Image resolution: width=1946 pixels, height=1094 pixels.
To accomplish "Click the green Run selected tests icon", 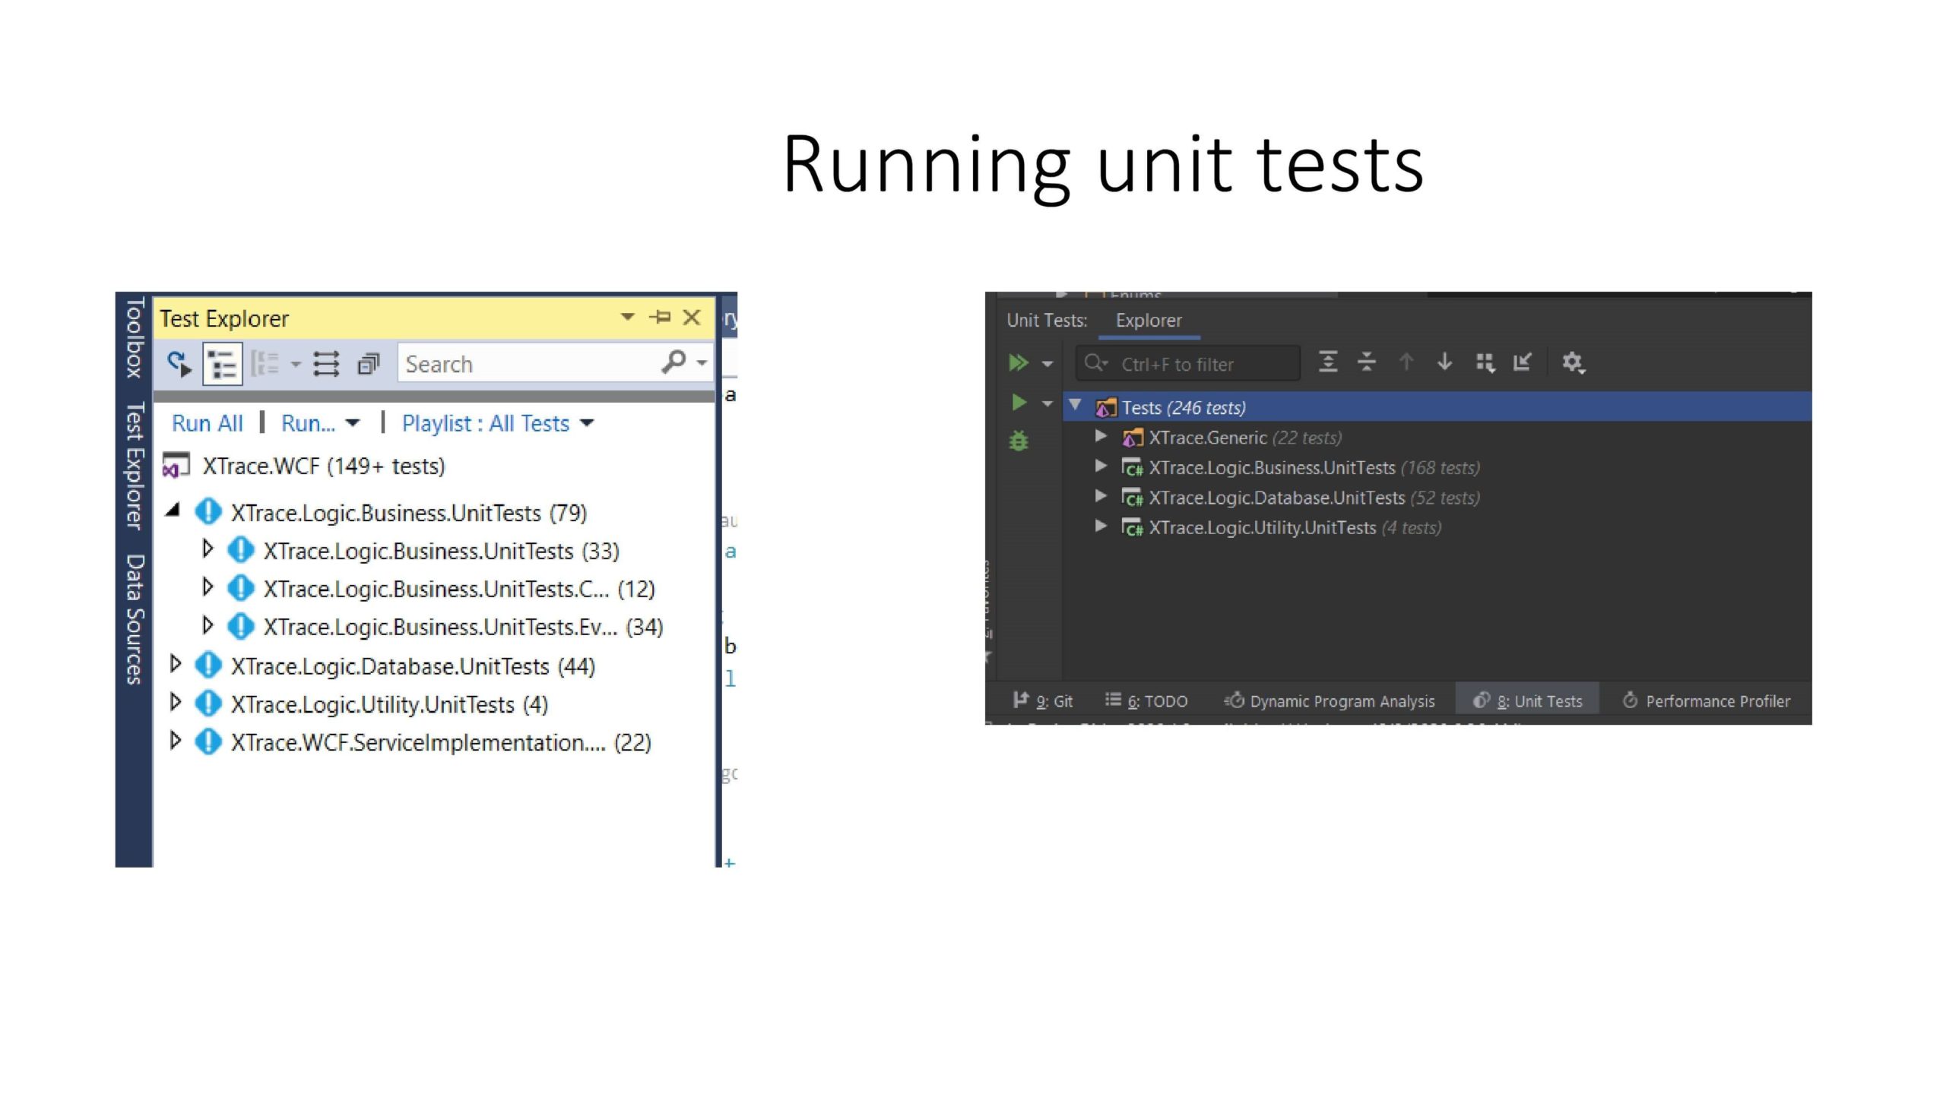I will click(1019, 403).
